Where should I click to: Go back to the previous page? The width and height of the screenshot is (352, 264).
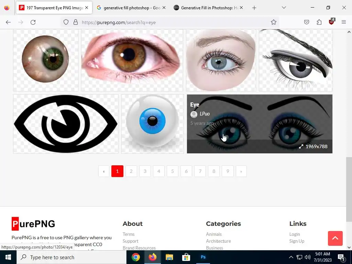[8, 22]
